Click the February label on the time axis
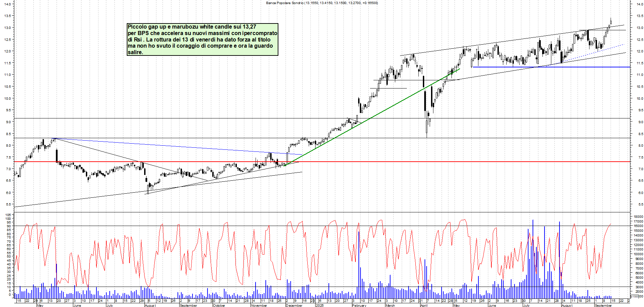Image resolution: width=644 pixels, height=307 pixels. 359,305
